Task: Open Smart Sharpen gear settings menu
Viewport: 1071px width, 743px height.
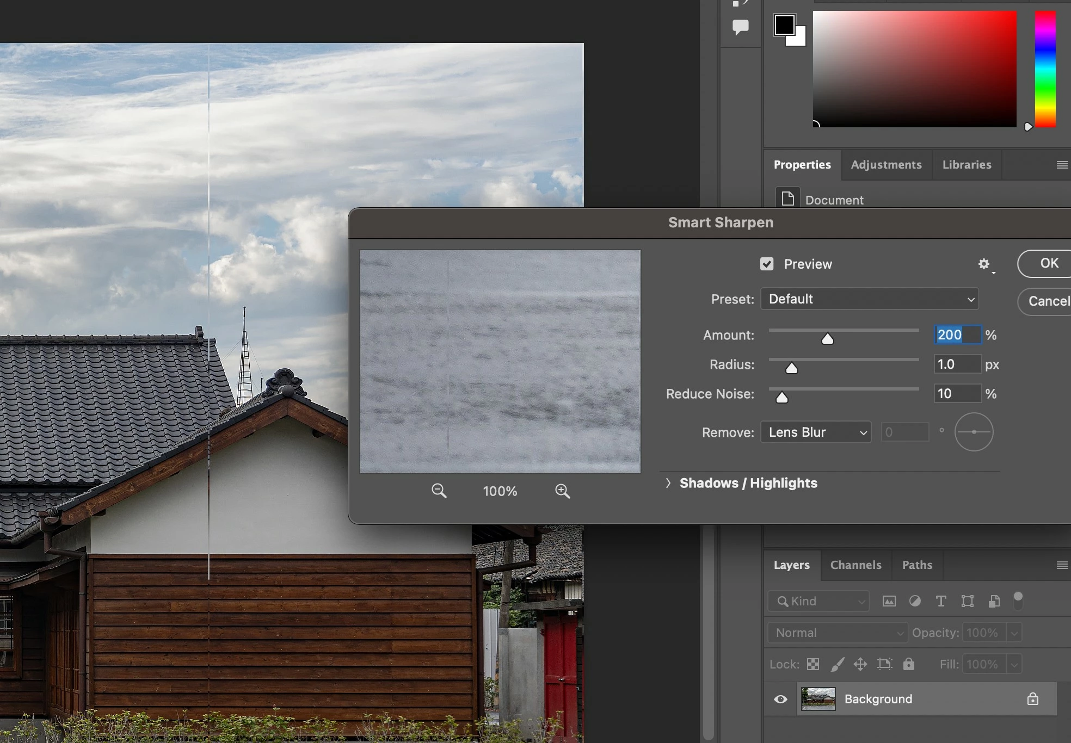Action: (x=984, y=264)
